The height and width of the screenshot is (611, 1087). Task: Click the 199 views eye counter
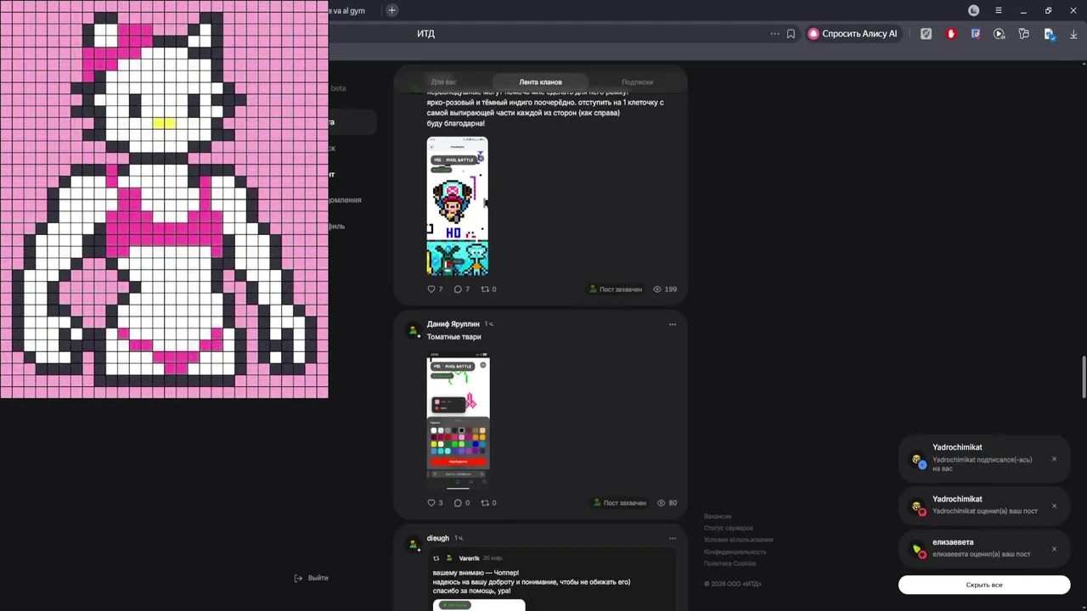point(665,289)
